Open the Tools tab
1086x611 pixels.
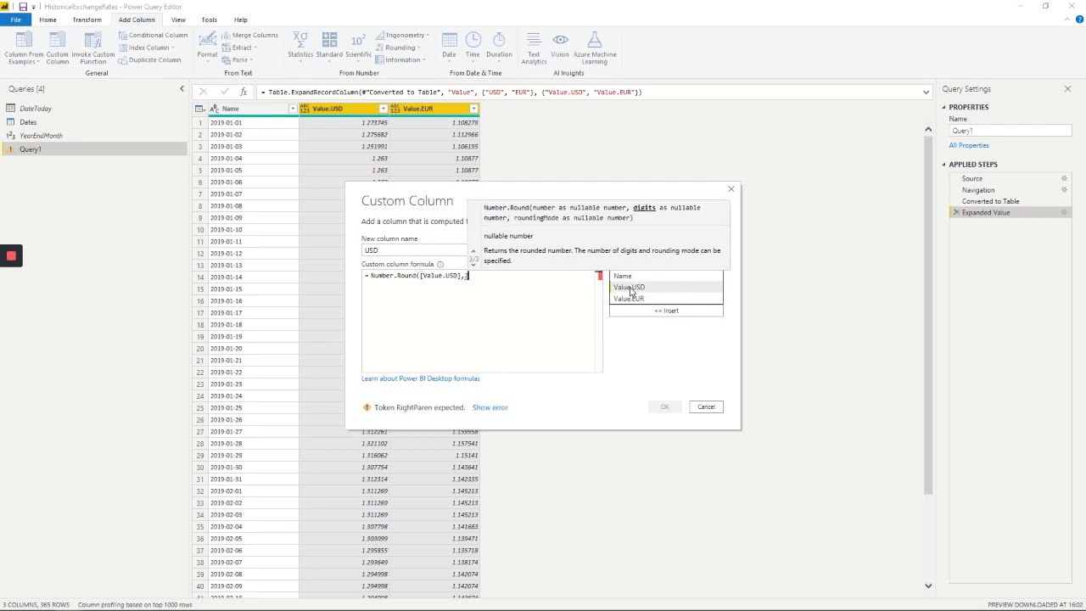[209, 20]
